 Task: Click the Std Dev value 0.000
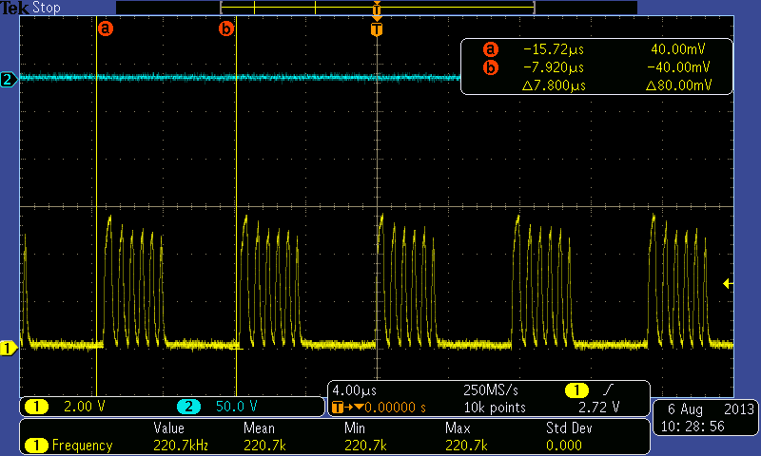tap(564, 446)
